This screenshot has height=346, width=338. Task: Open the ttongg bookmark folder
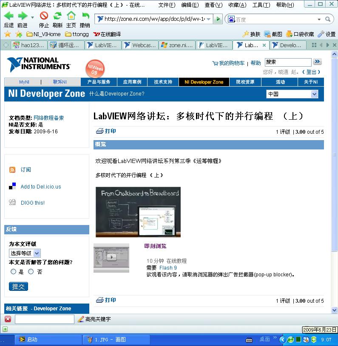coord(77,34)
